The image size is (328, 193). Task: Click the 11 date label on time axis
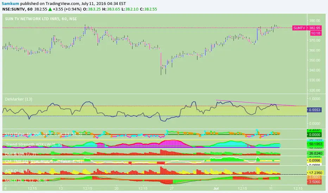271,188
